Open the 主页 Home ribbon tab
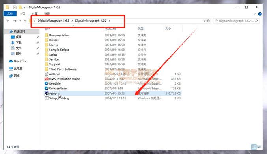Viewport: 267px width, 154px height. pyautogui.click(x=22, y=14)
